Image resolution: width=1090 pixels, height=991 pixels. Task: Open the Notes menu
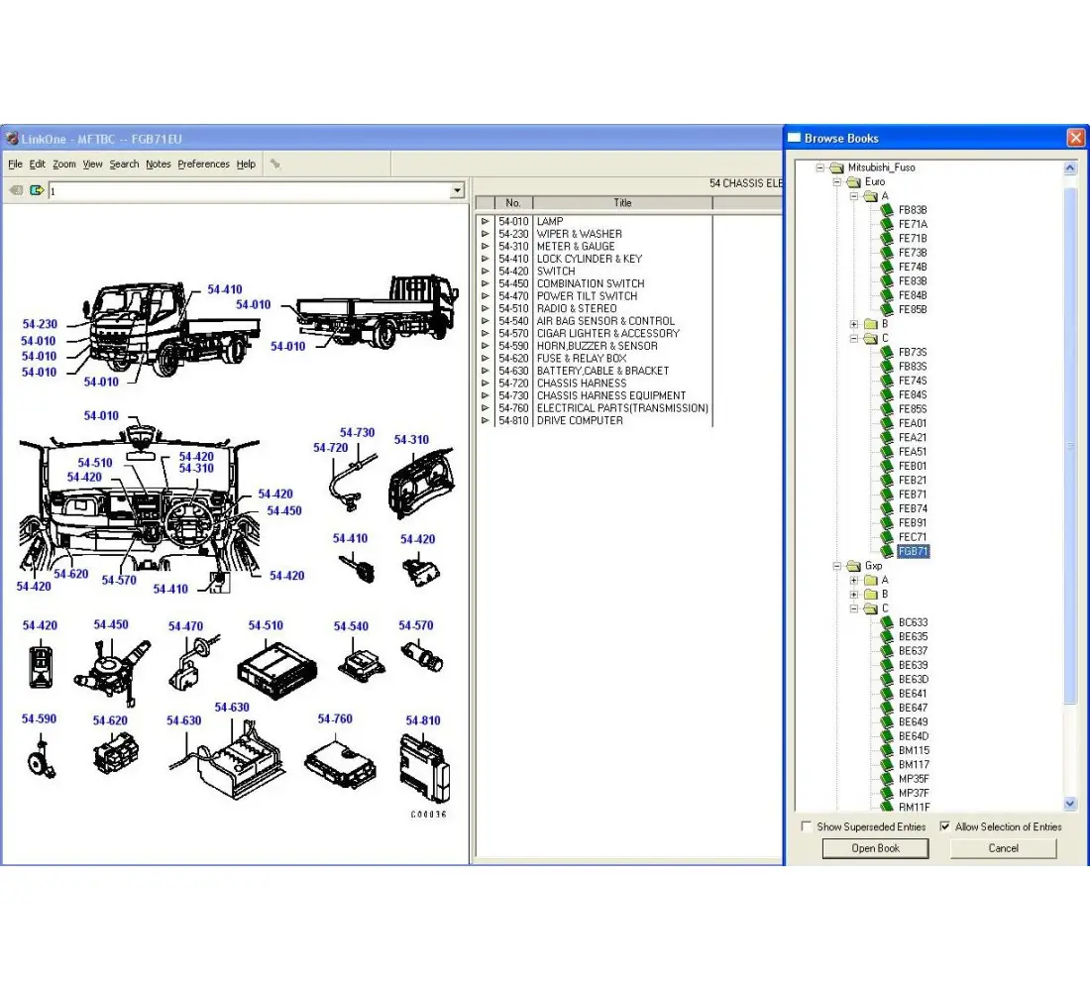click(x=158, y=165)
